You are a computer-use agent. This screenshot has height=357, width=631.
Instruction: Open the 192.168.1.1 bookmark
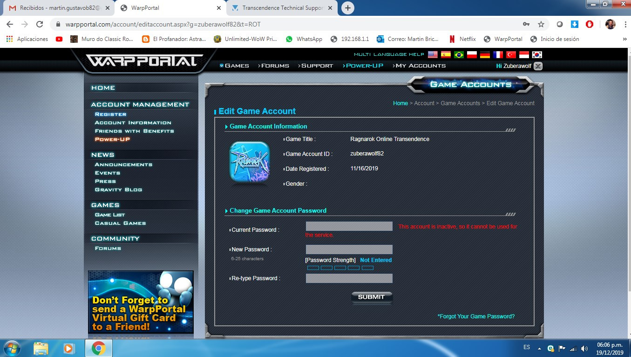pyautogui.click(x=350, y=39)
